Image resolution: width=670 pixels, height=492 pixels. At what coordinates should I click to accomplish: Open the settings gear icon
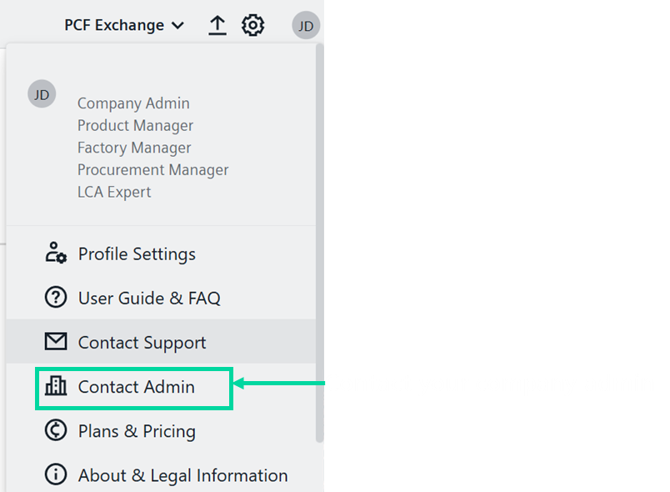pyautogui.click(x=252, y=26)
